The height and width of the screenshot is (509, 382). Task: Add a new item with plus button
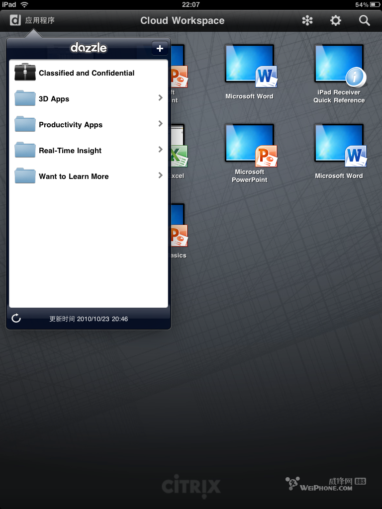coord(160,48)
